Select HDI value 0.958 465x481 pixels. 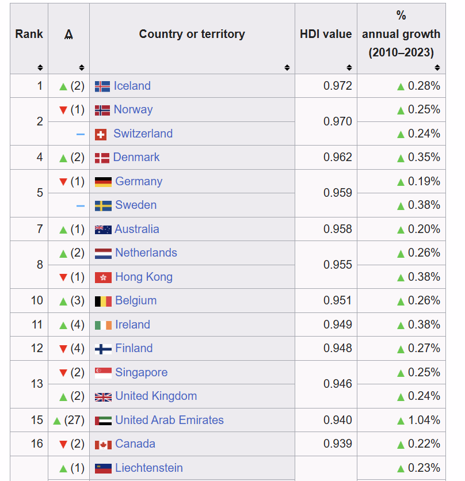coord(338,229)
